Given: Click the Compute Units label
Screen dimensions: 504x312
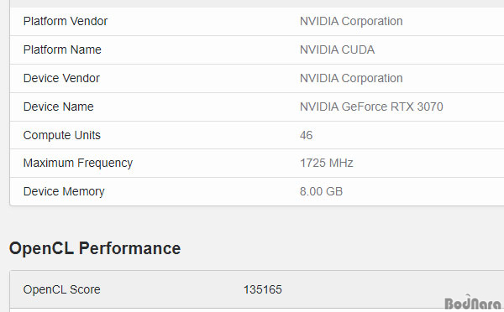Looking at the screenshot, I should (x=61, y=136).
